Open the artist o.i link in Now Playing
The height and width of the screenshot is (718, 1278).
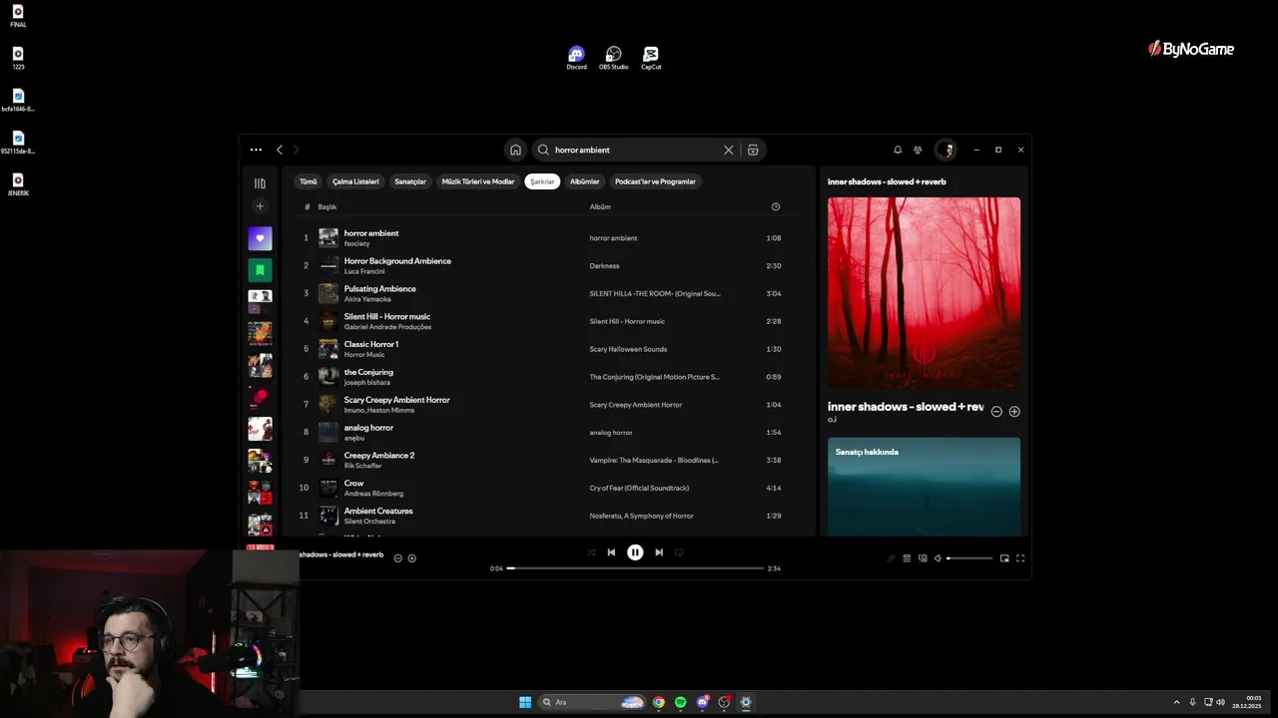click(x=832, y=420)
